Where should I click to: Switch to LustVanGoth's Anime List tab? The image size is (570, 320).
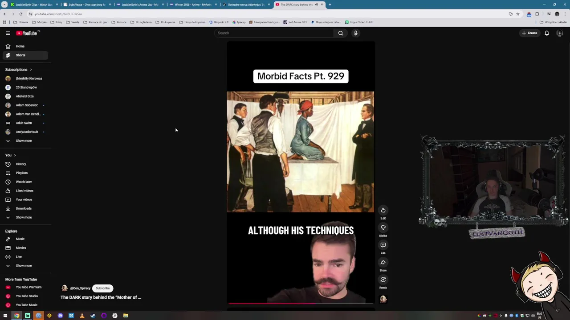140,4
